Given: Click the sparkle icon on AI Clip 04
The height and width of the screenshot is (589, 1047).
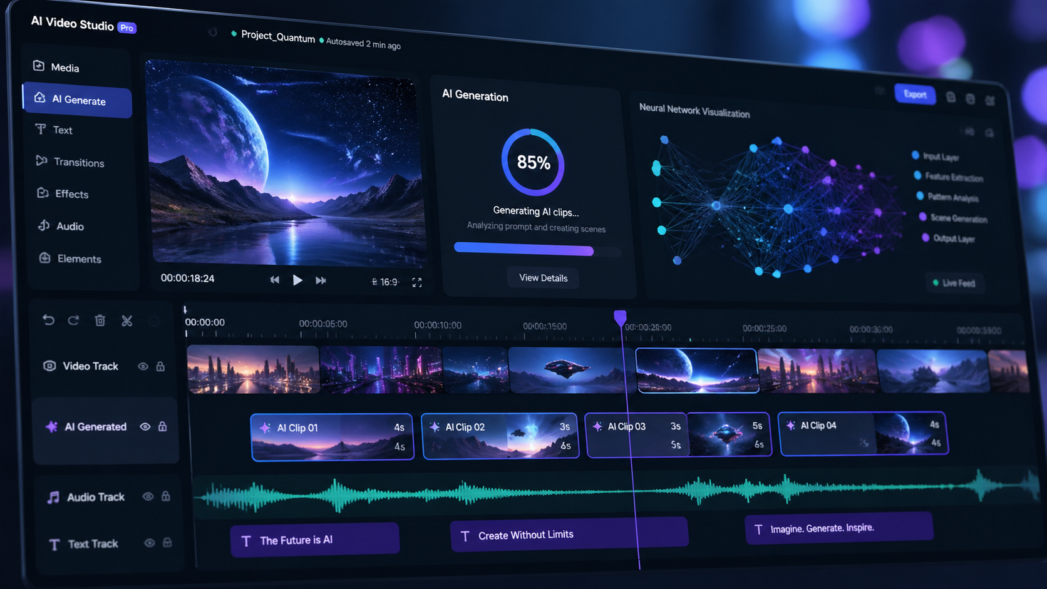Looking at the screenshot, I should [x=791, y=426].
